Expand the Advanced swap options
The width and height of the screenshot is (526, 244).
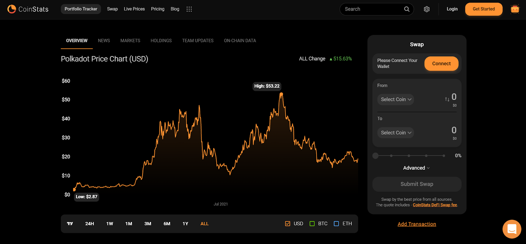point(417,168)
